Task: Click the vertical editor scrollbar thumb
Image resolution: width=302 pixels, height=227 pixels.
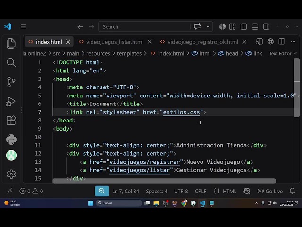Action: coord(297,88)
